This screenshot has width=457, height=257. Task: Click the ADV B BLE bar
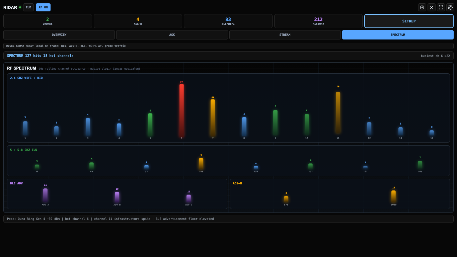click(x=117, y=197)
